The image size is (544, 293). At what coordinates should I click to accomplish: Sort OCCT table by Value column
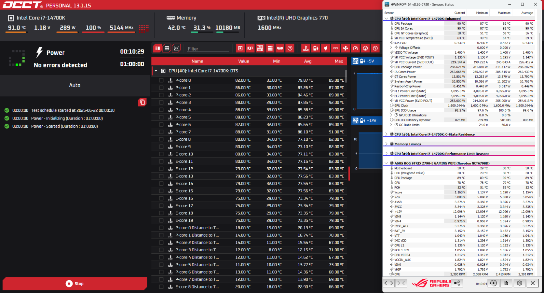coord(243,61)
